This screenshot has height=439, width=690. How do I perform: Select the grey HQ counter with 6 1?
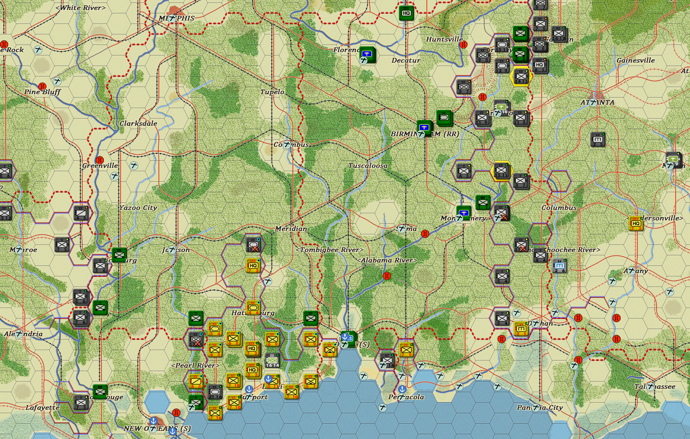click(x=540, y=66)
